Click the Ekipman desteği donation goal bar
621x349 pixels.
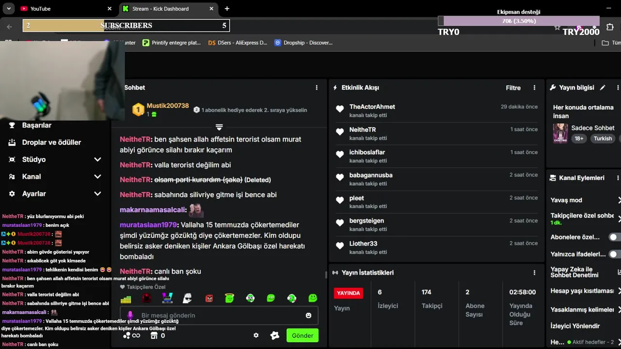[519, 21]
